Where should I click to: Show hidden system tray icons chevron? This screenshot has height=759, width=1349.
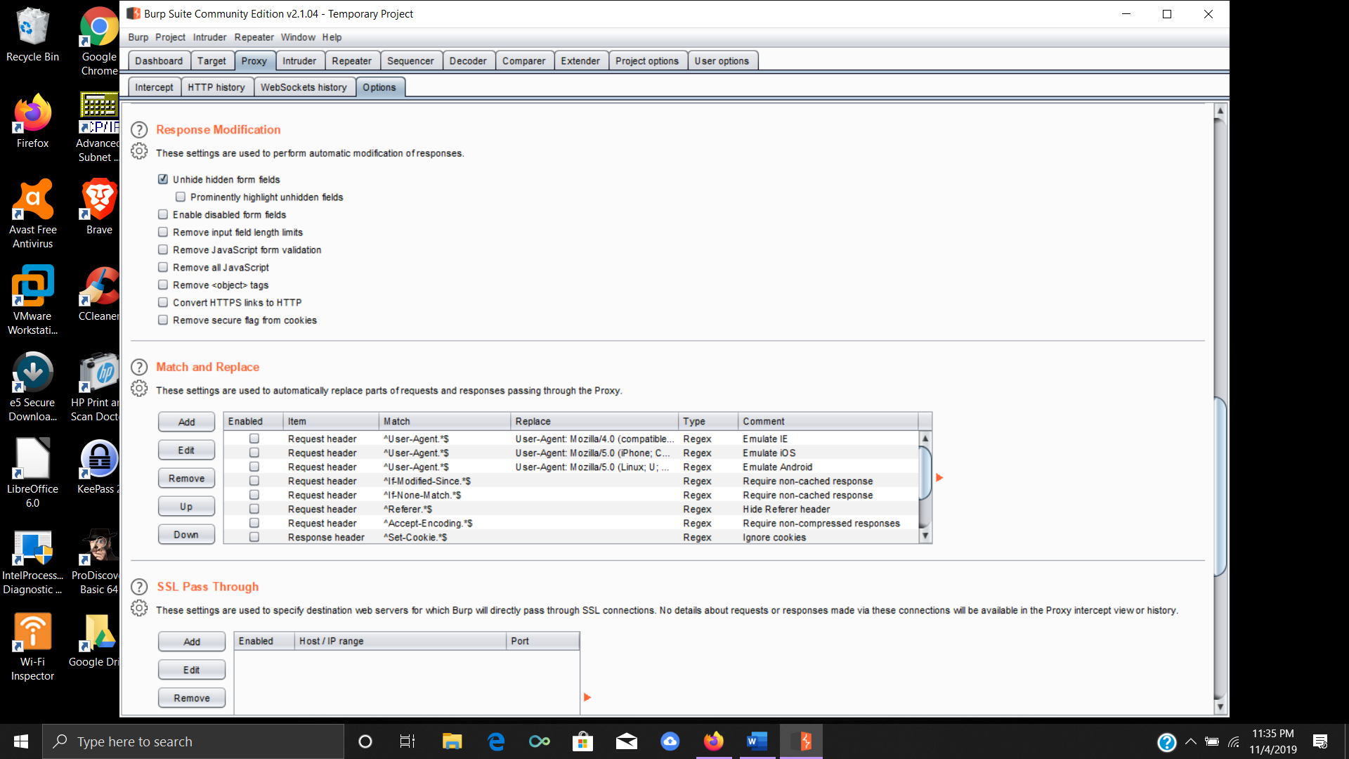point(1190,741)
